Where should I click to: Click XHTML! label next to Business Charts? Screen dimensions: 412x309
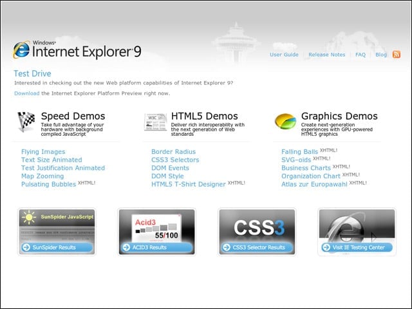tap(341, 167)
